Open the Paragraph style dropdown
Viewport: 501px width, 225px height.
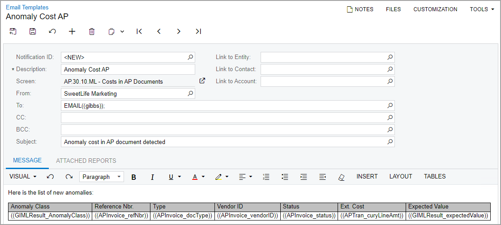102,177
